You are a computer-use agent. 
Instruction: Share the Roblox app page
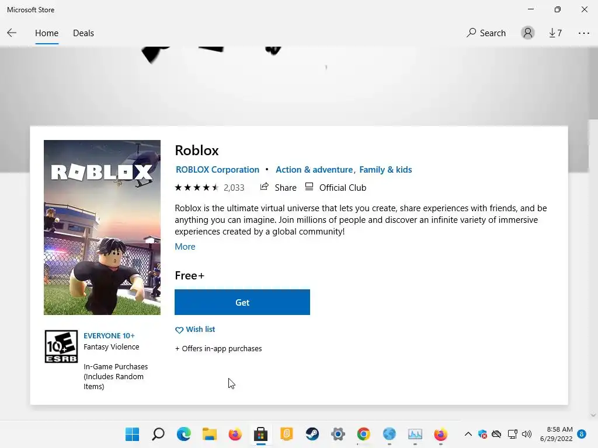click(279, 187)
